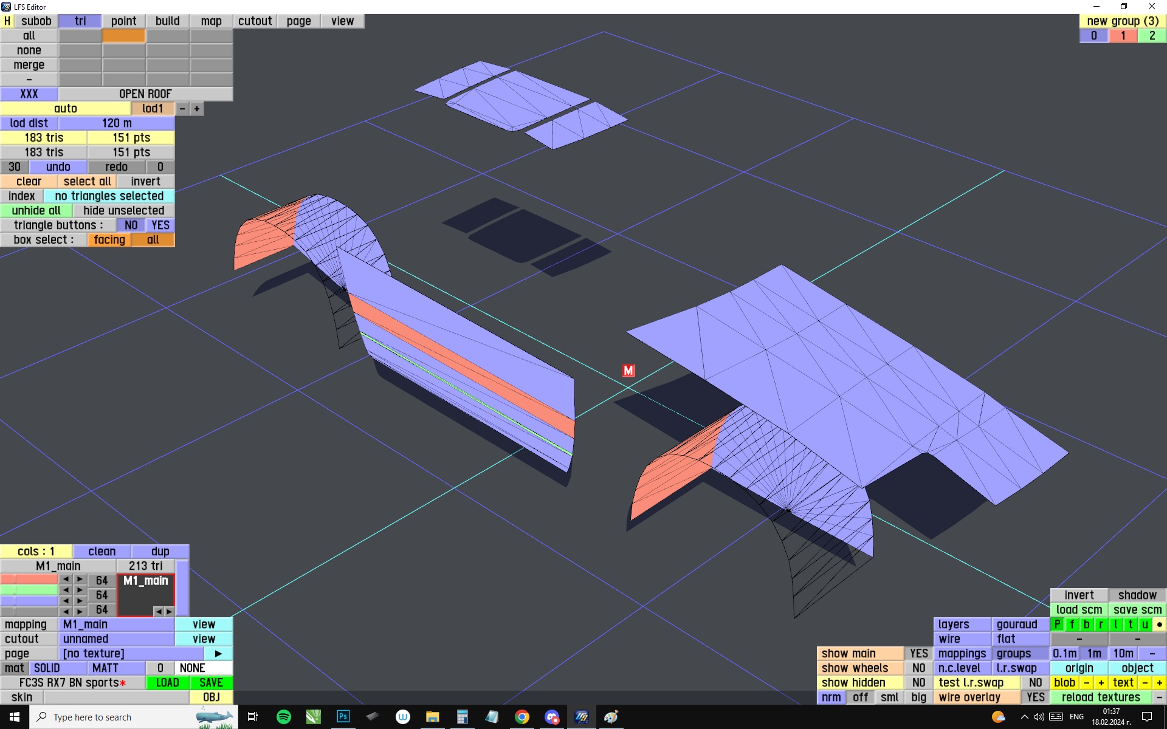Image resolution: width=1167 pixels, height=729 pixels.
Task: Set triangle buttons to YES
Action: 160,225
